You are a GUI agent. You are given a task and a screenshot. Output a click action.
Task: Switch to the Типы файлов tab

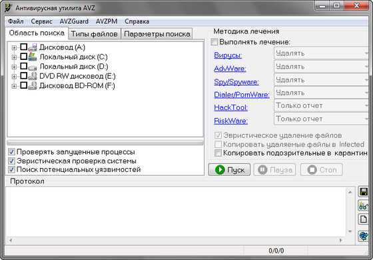click(95, 34)
